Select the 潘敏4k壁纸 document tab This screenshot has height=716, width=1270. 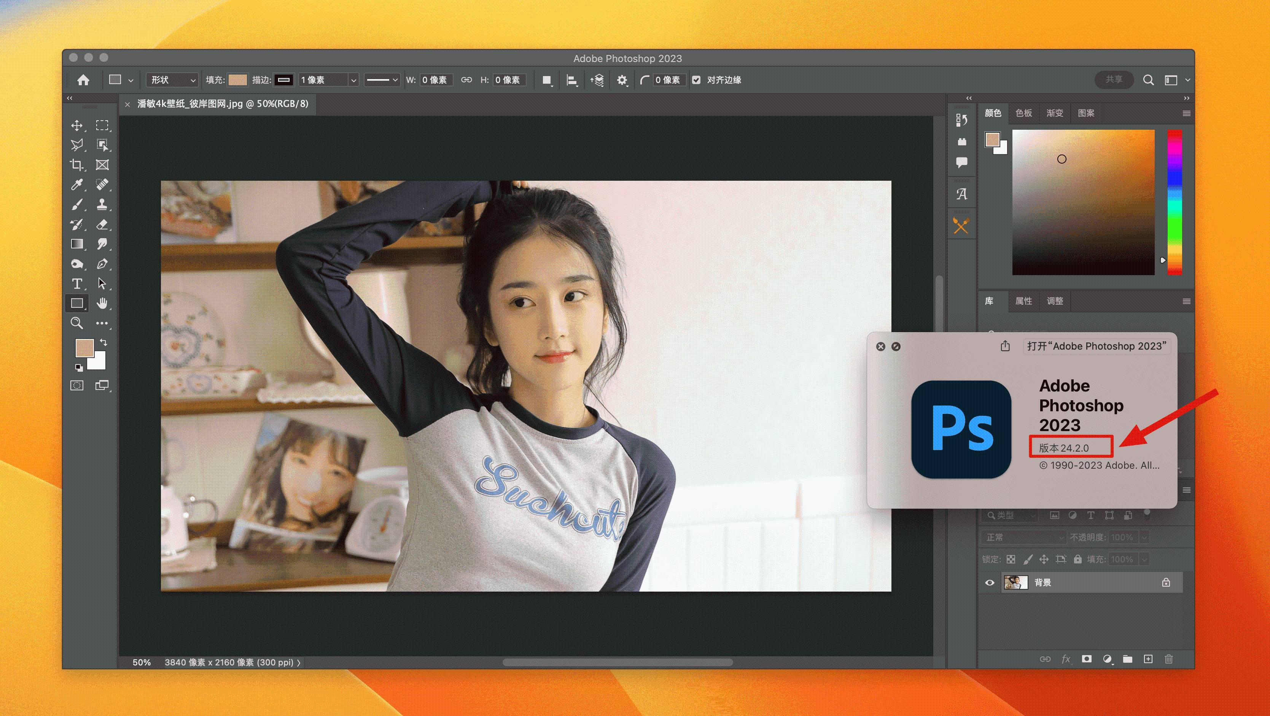point(222,104)
